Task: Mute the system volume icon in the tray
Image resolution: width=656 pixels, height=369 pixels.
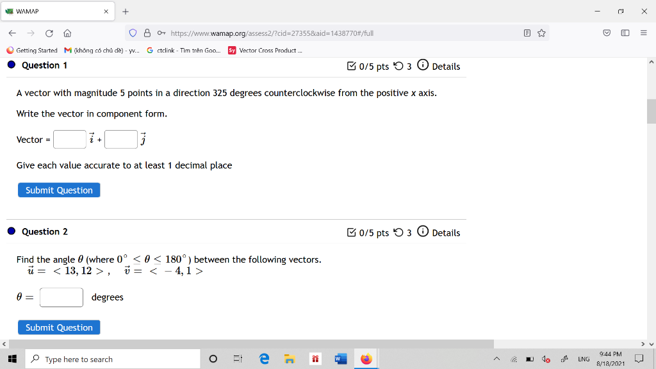Action: click(x=545, y=359)
